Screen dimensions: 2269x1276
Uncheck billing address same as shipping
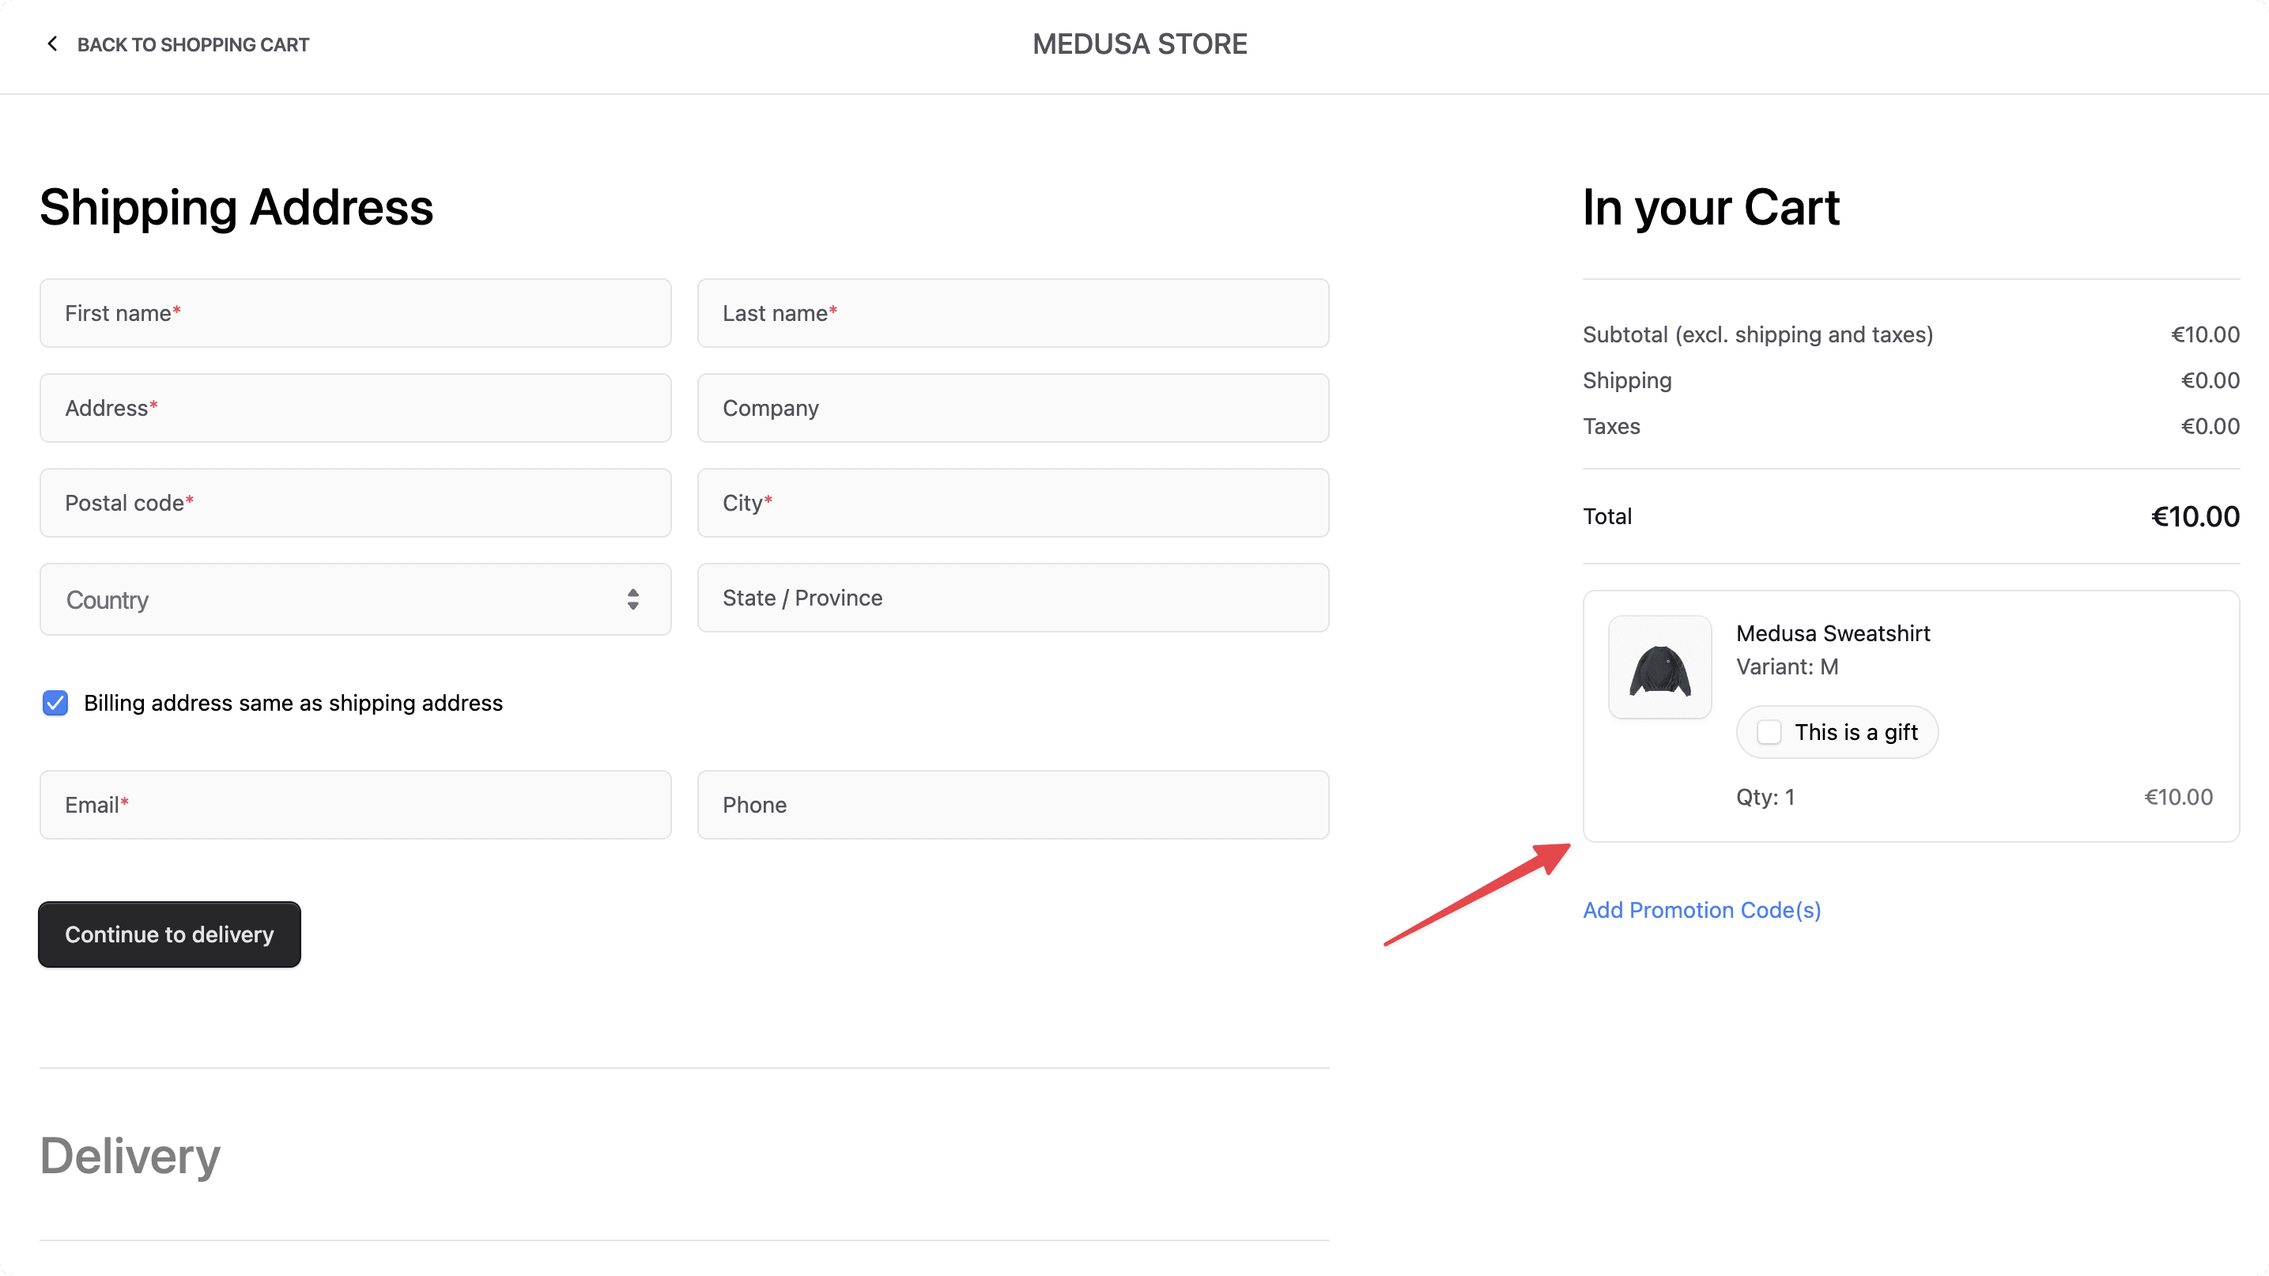point(55,703)
